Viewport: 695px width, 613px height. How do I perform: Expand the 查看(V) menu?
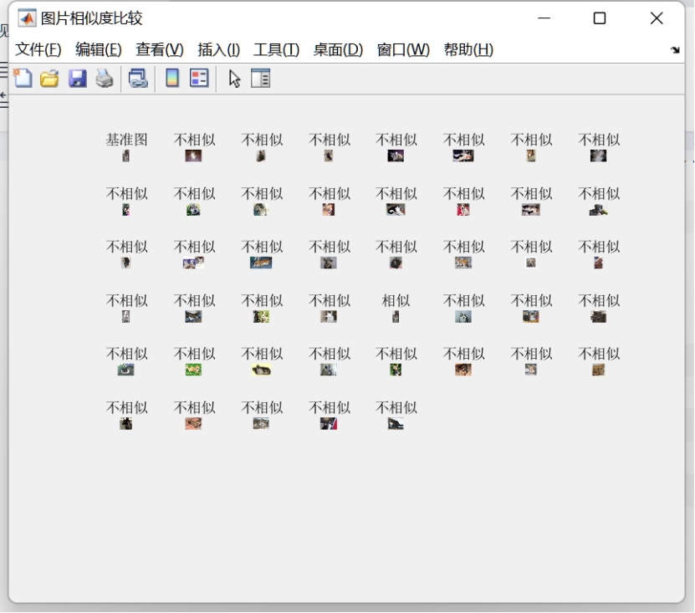pyautogui.click(x=159, y=49)
